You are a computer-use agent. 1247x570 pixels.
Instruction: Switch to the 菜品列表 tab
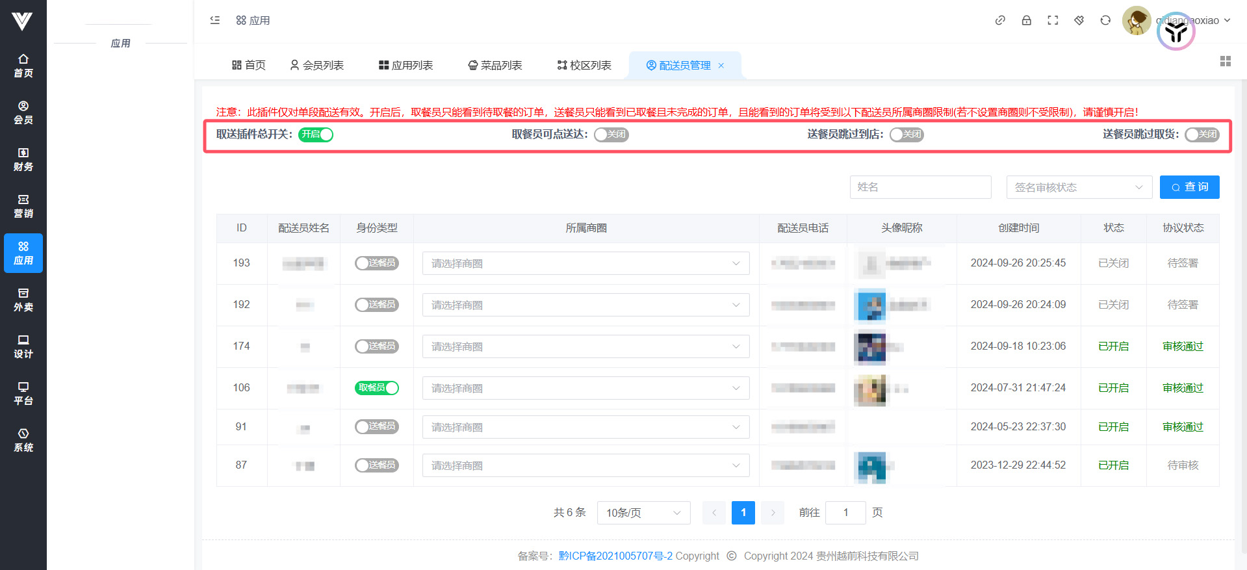click(x=495, y=65)
